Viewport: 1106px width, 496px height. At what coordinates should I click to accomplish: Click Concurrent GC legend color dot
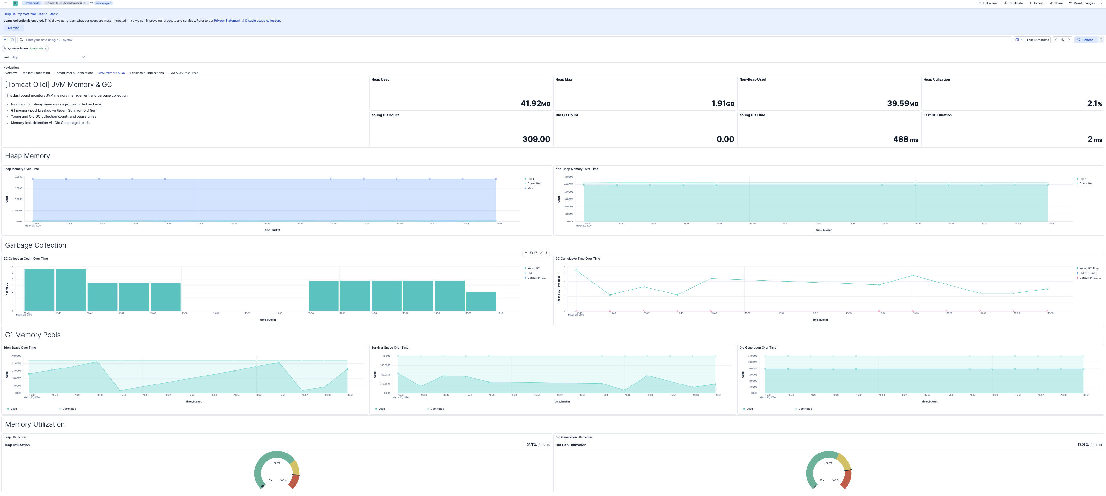[x=525, y=278]
